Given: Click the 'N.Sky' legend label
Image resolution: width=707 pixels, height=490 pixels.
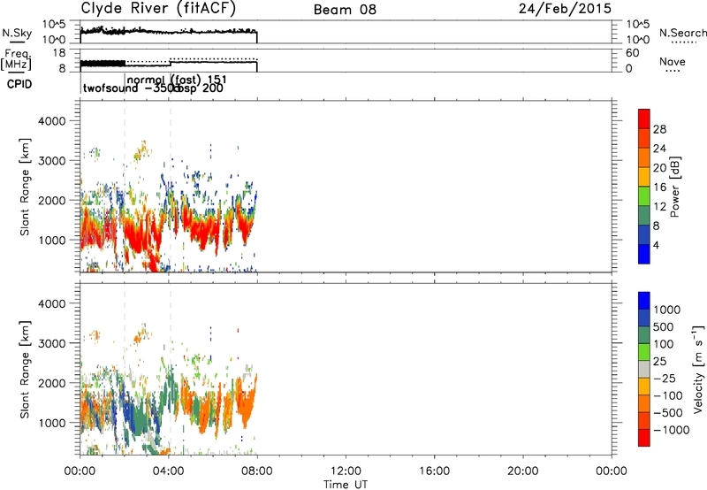Looking at the screenshot, I should 17,33.
